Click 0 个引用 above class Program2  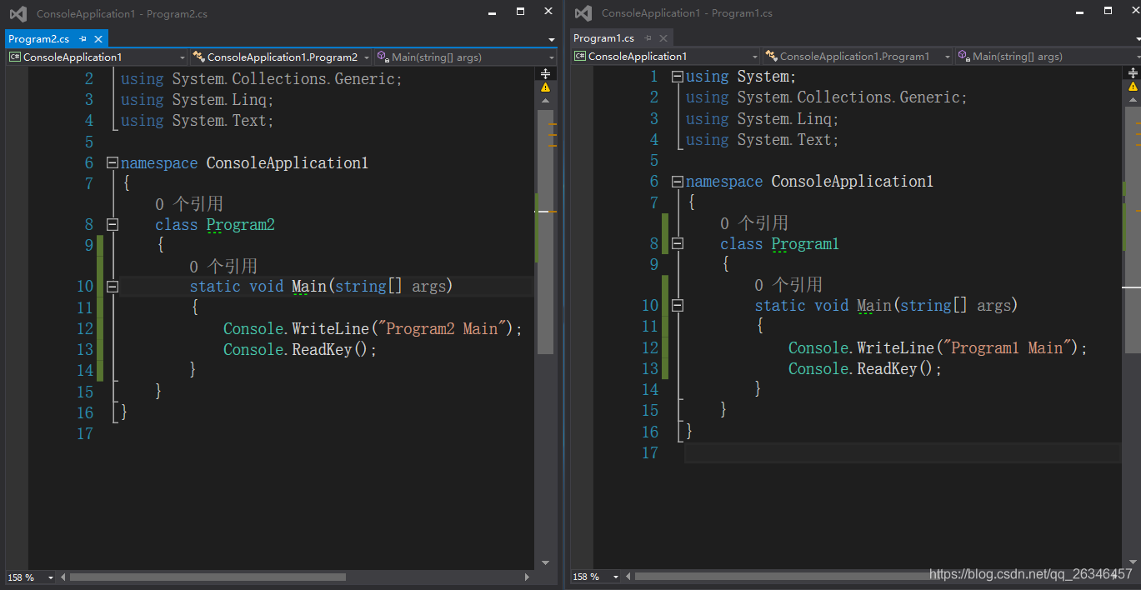[x=189, y=204]
